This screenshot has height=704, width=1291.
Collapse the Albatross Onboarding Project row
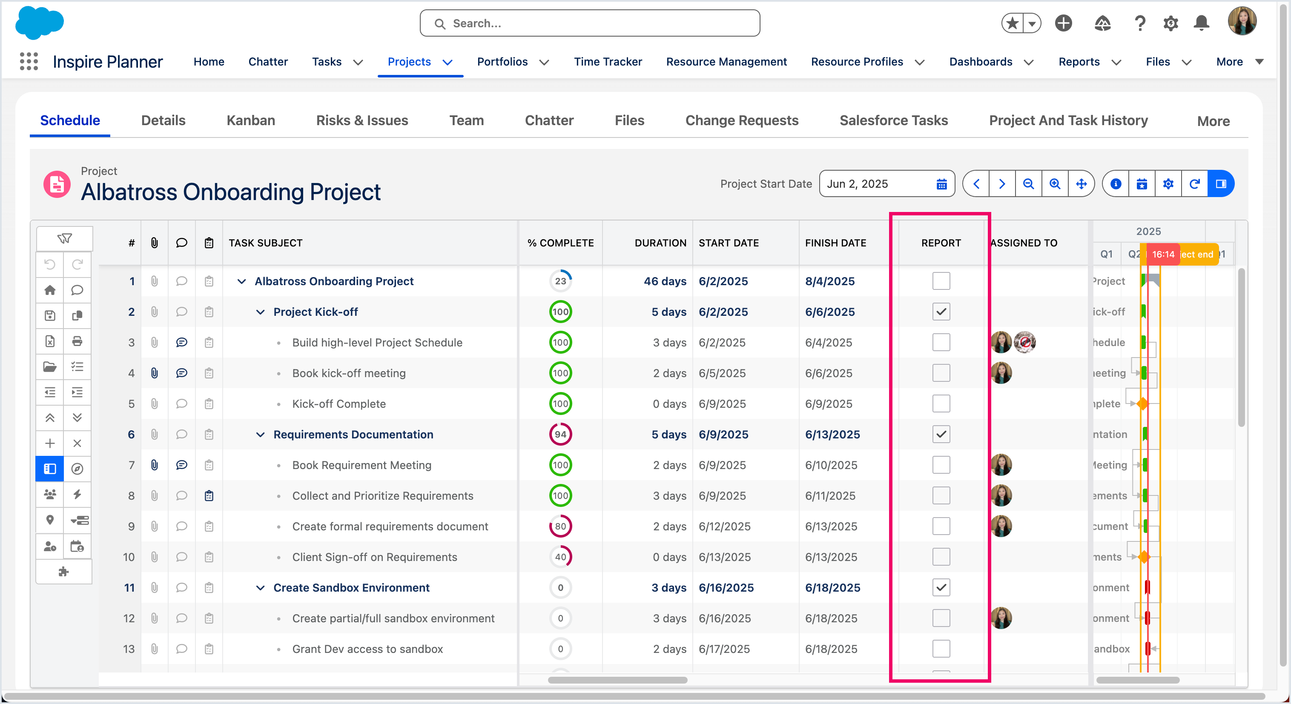pyautogui.click(x=241, y=282)
